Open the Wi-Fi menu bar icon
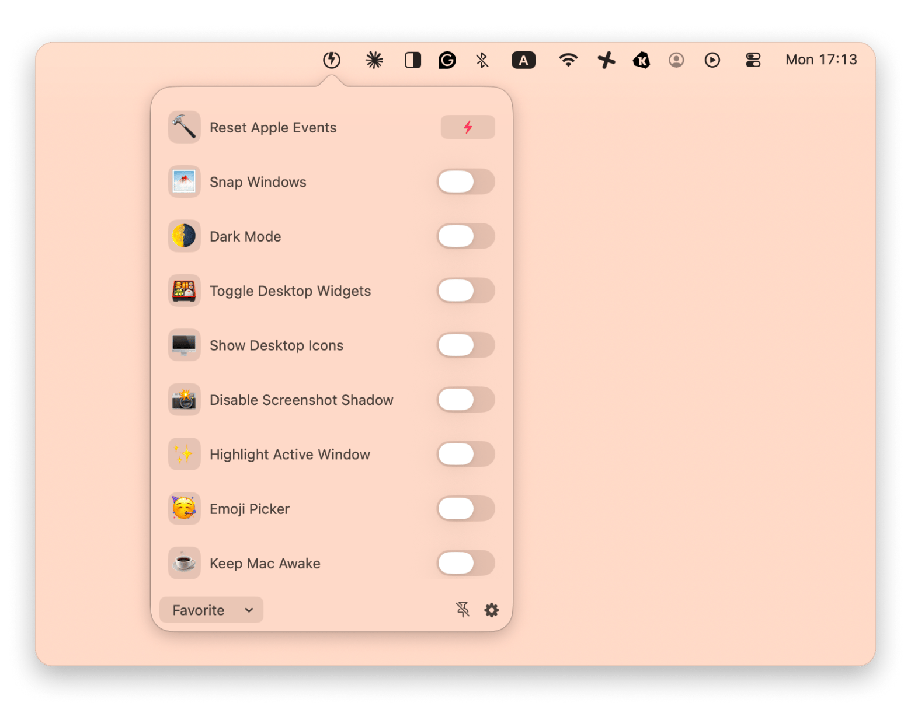 click(568, 60)
